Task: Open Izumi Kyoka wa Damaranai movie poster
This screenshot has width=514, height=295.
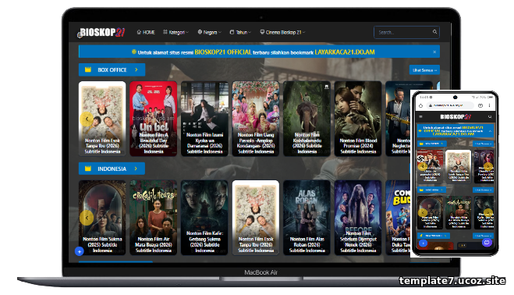Action: coord(204,119)
